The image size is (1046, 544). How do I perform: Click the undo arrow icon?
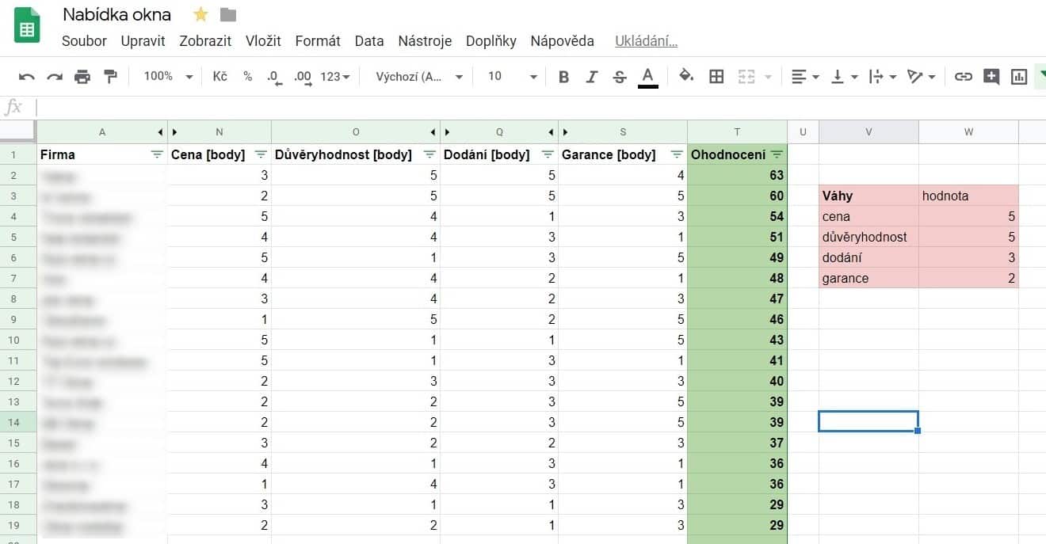(x=27, y=77)
